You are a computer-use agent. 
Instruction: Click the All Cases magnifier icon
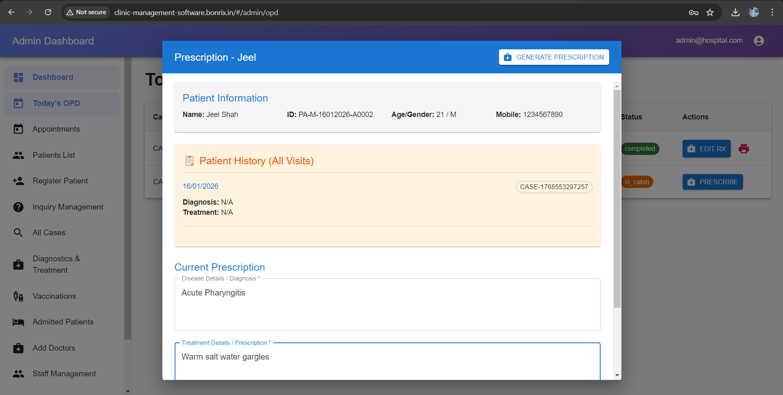tap(18, 232)
